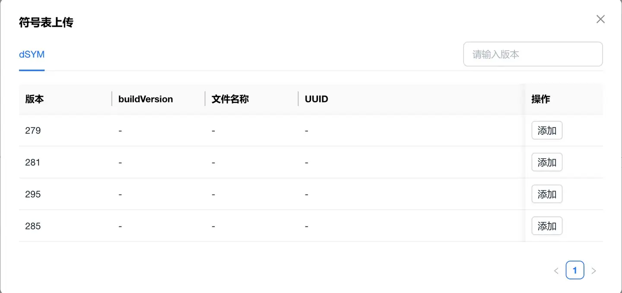622x293 pixels.
Task: Click 添加 for version 295
Action: point(546,194)
